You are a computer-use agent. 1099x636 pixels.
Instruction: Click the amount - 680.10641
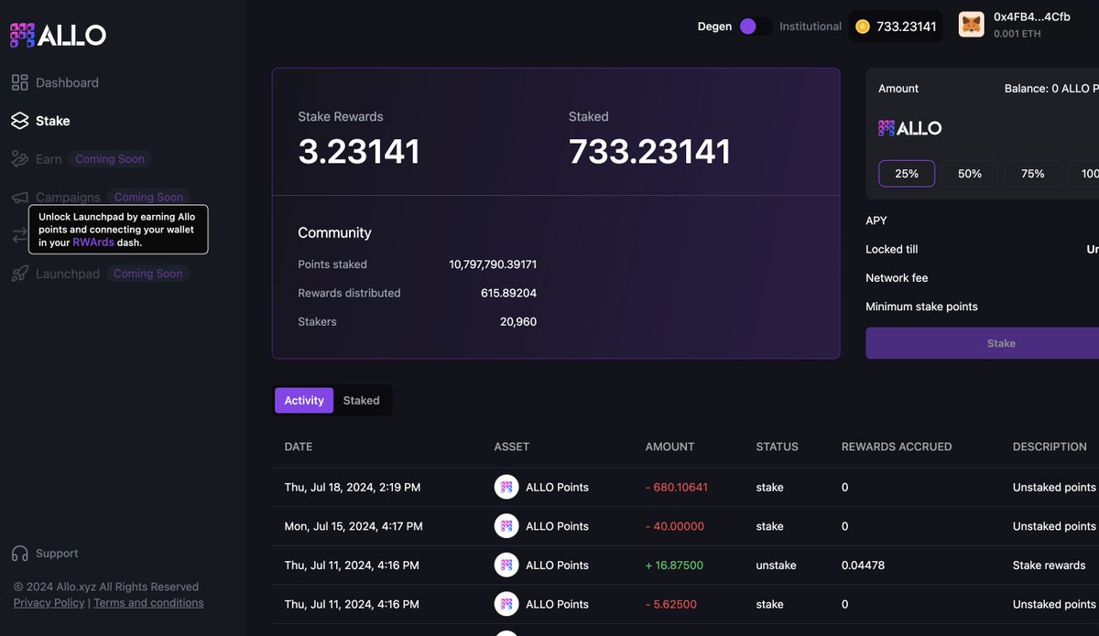(x=676, y=488)
